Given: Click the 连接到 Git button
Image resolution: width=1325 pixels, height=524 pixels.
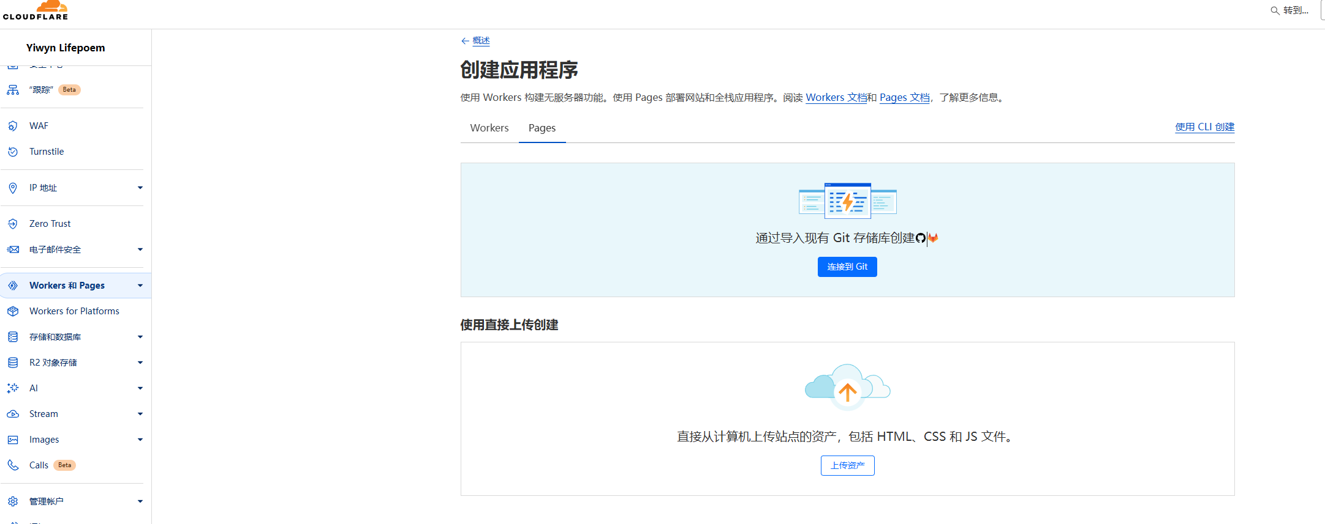Looking at the screenshot, I should tap(847, 267).
